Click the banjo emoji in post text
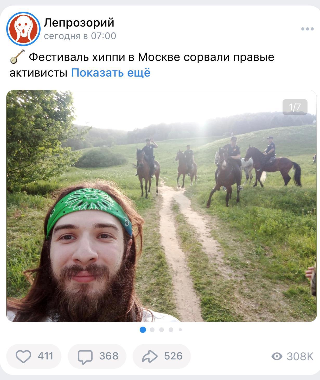 coord(17,57)
